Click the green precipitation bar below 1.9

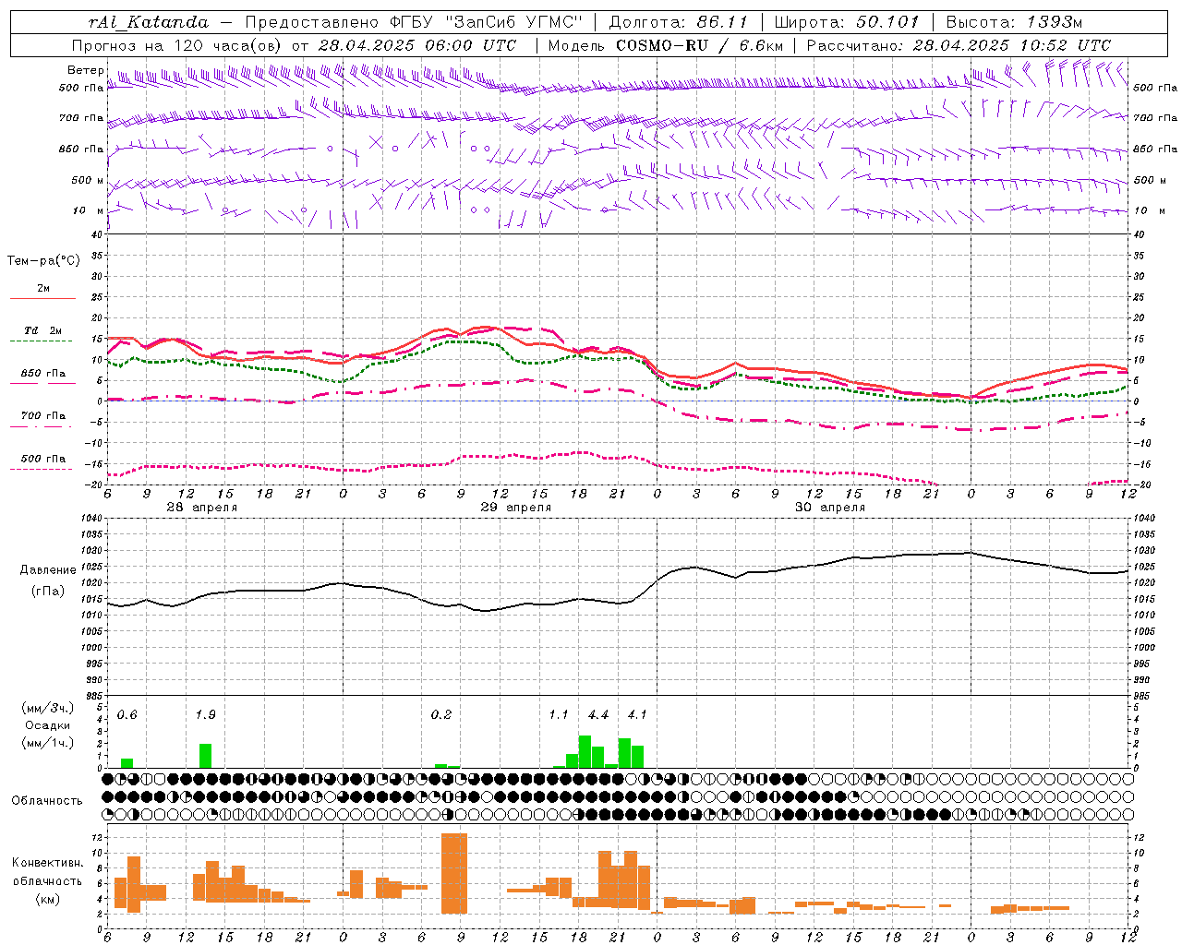205,756
